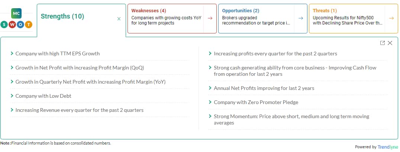The image size is (400, 152).
Task: Open the Trendlyne link
Action: 388,147
